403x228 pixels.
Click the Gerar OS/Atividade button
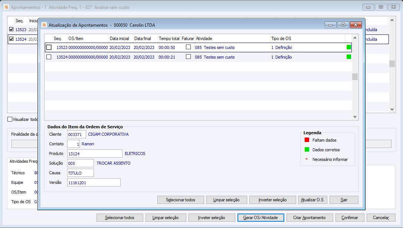click(261, 218)
